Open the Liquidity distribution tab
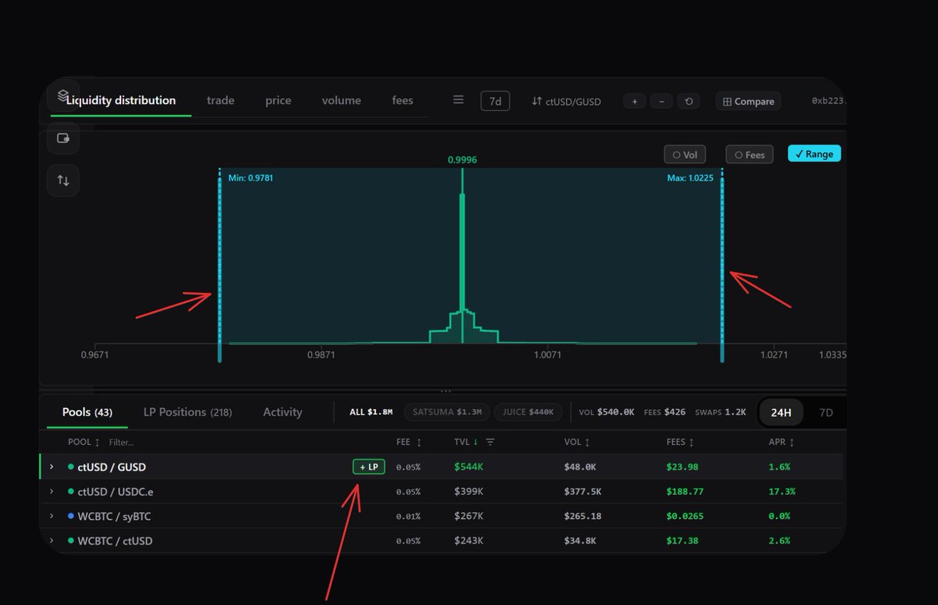 [121, 100]
